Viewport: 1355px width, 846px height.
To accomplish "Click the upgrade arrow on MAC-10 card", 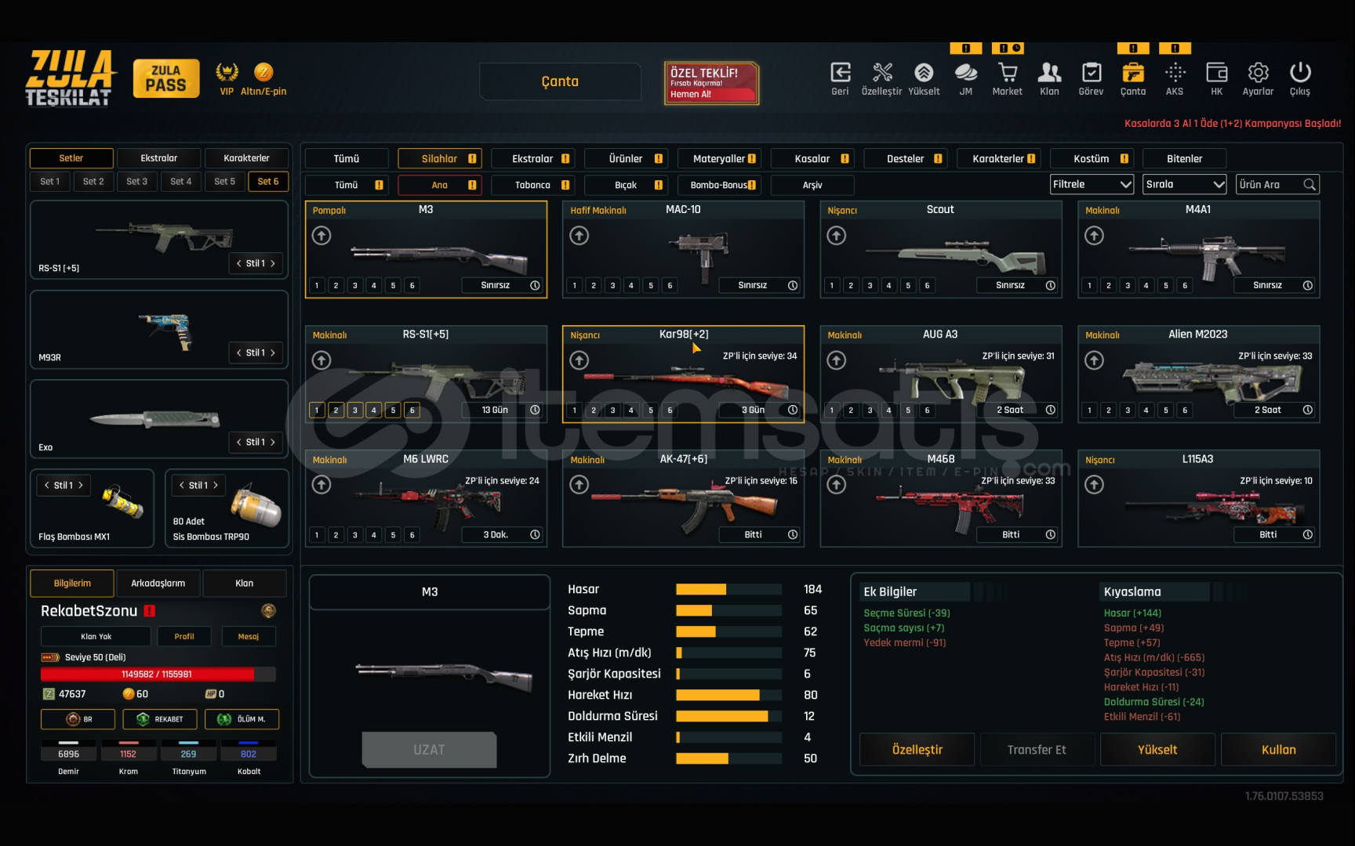I will click(579, 235).
